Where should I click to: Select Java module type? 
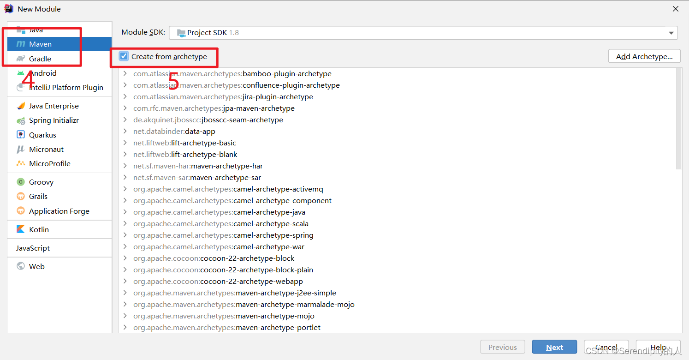click(59, 30)
